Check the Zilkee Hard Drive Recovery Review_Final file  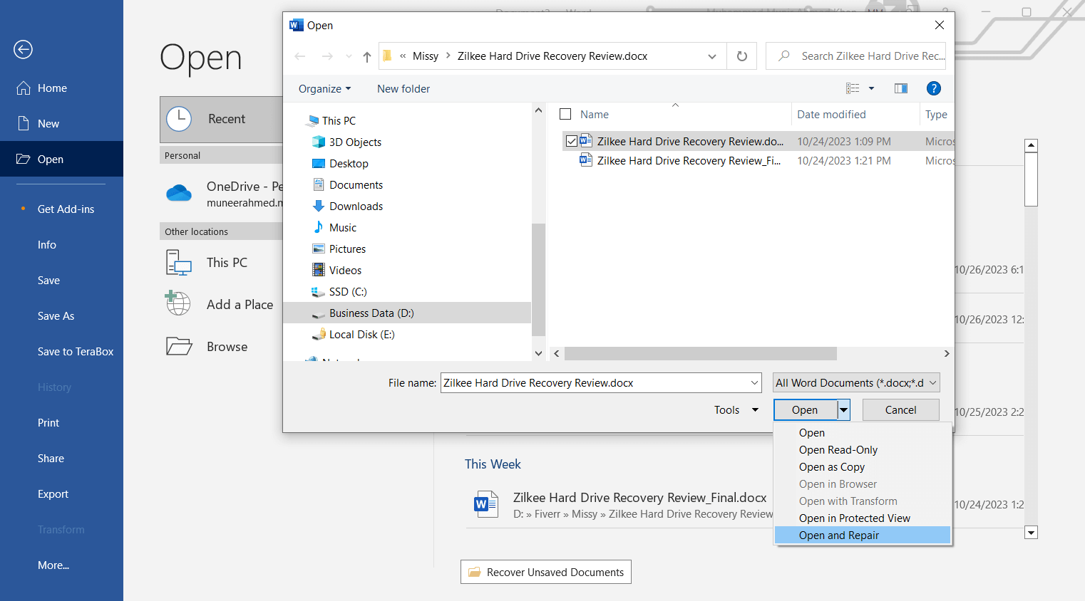point(572,160)
